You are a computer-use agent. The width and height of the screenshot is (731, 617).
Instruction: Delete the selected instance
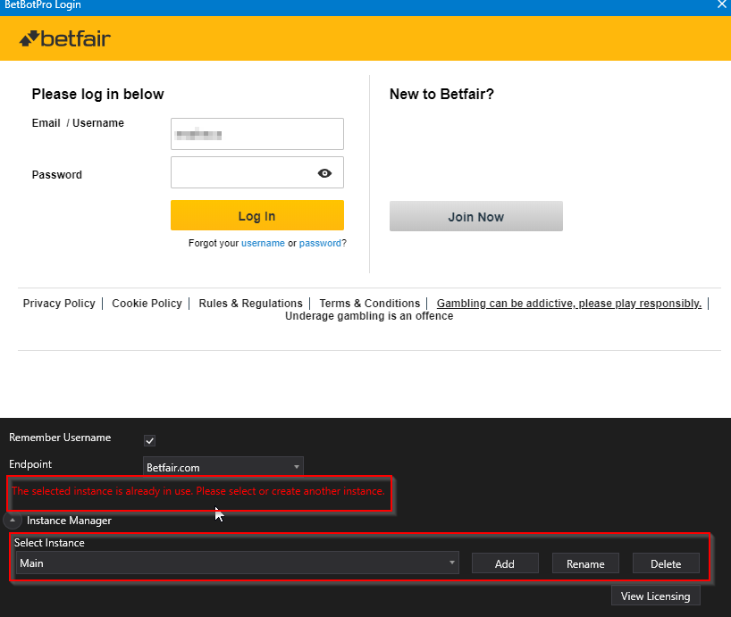[666, 563]
